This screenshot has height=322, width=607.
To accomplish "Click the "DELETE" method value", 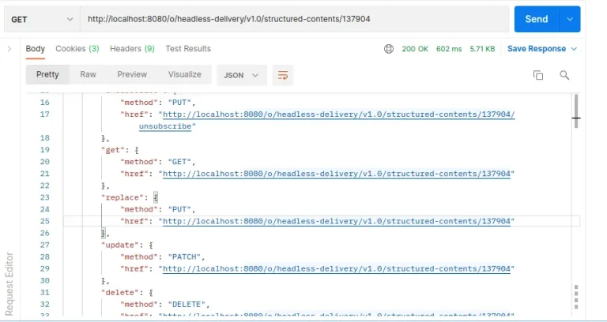I will (187, 304).
